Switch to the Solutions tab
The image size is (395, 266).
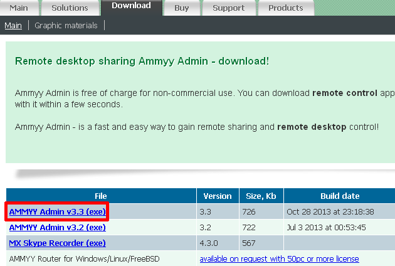(x=70, y=8)
